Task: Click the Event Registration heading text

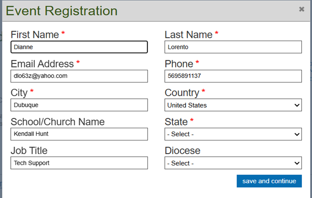Action: pos(62,11)
